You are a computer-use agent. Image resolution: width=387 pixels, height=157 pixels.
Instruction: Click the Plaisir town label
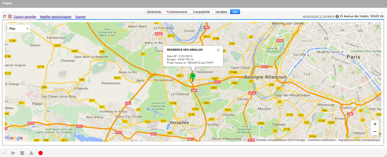(37, 104)
